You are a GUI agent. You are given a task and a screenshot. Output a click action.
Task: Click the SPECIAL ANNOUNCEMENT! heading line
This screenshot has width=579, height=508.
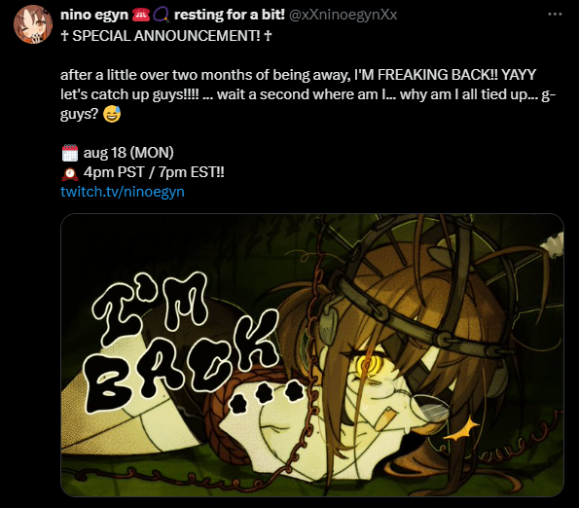click(x=166, y=36)
